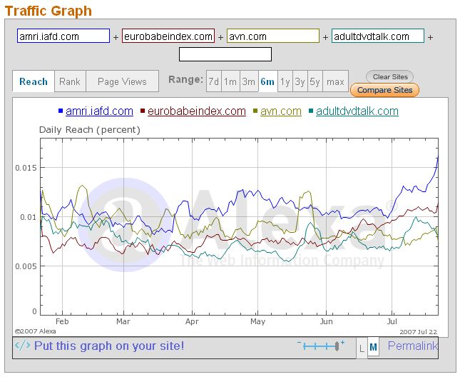465x382 pixels.
Task: Click the minus sign on the smoothing slider
Action: click(x=300, y=343)
